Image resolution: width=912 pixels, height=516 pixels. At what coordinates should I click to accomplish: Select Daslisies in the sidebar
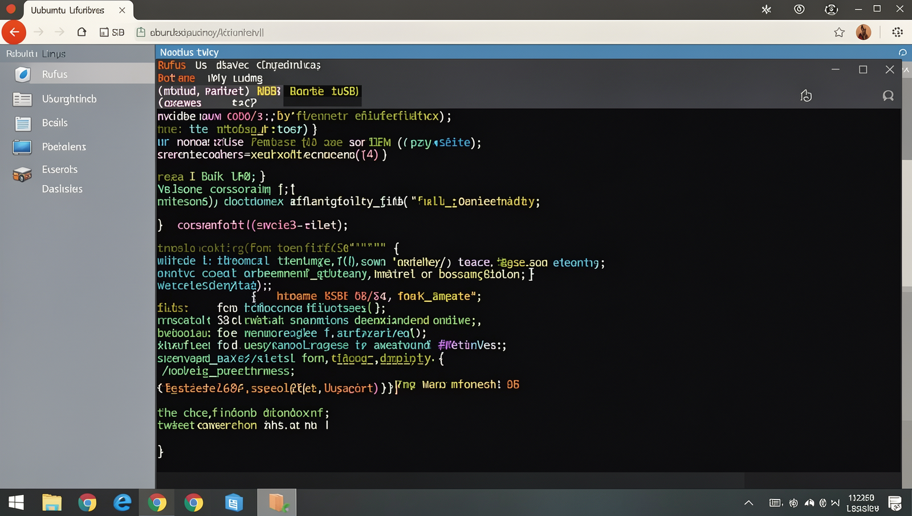point(62,189)
